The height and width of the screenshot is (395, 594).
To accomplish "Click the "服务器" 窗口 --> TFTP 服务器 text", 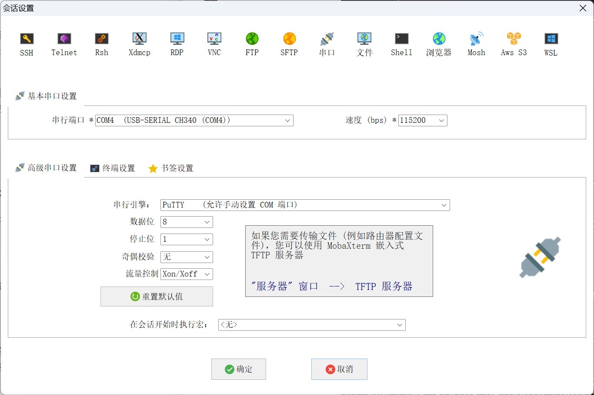I will 332,286.
